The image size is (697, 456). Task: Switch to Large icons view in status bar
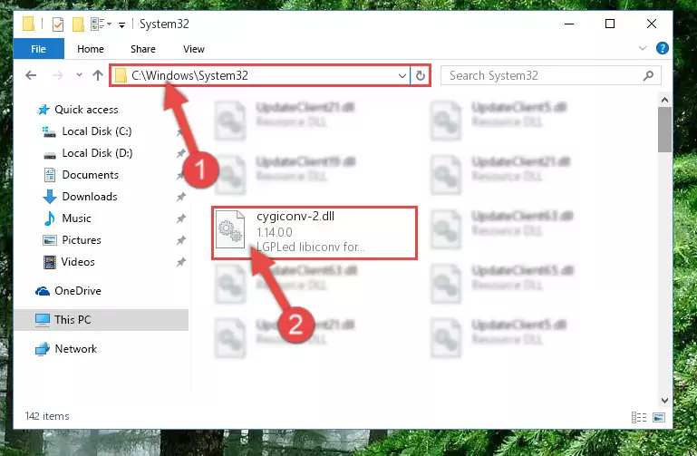tap(659, 417)
